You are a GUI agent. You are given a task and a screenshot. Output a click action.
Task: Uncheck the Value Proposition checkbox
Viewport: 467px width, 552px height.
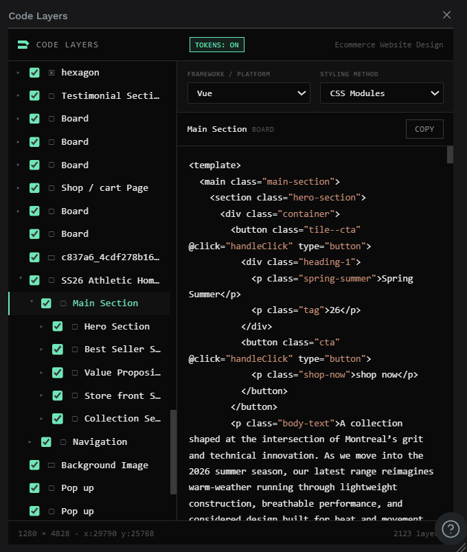pyautogui.click(x=58, y=373)
